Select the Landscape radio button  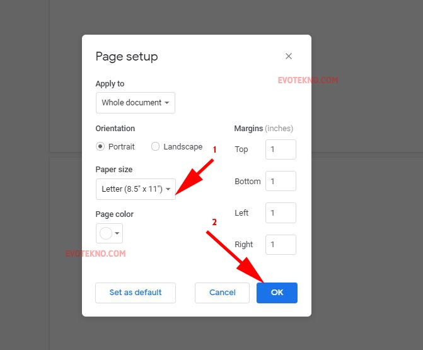[x=156, y=146]
